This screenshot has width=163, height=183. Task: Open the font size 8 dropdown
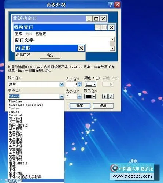tap(79, 97)
